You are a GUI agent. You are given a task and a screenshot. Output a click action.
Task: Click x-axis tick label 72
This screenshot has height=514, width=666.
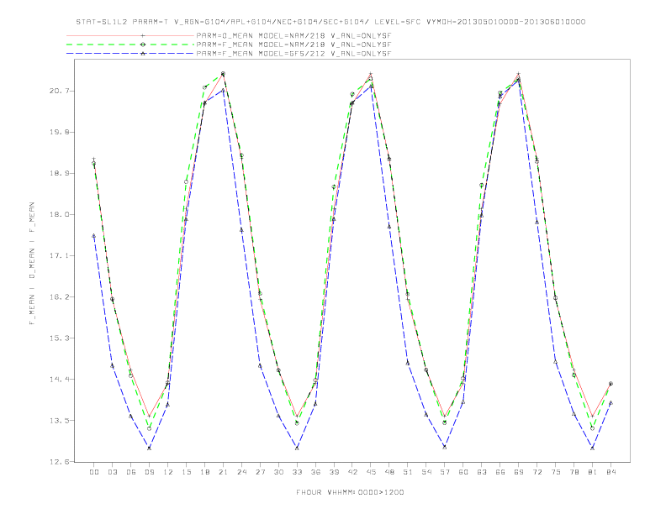[536, 472]
